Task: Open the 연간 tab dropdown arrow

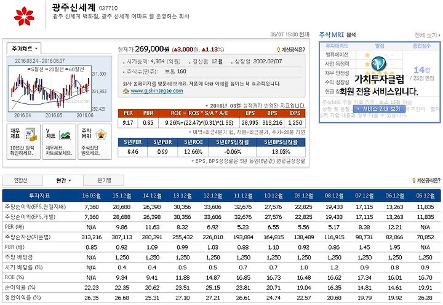Action: pyautogui.click(x=70, y=180)
